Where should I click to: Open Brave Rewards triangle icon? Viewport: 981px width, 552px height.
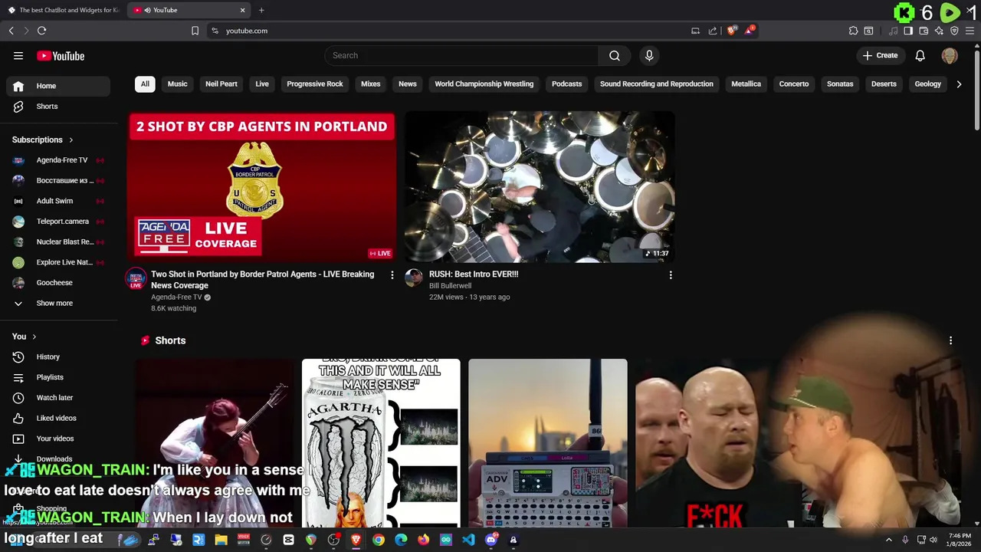750,31
